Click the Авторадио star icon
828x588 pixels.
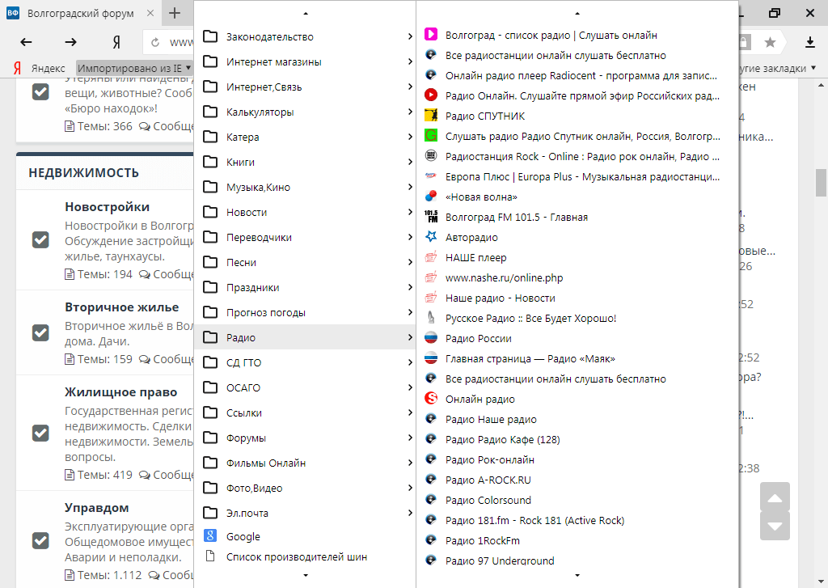click(431, 237)
